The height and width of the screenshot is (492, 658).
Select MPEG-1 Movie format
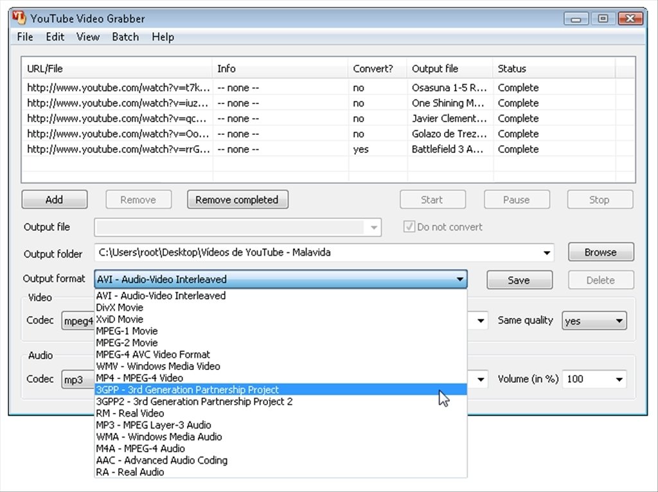point(281,331)
